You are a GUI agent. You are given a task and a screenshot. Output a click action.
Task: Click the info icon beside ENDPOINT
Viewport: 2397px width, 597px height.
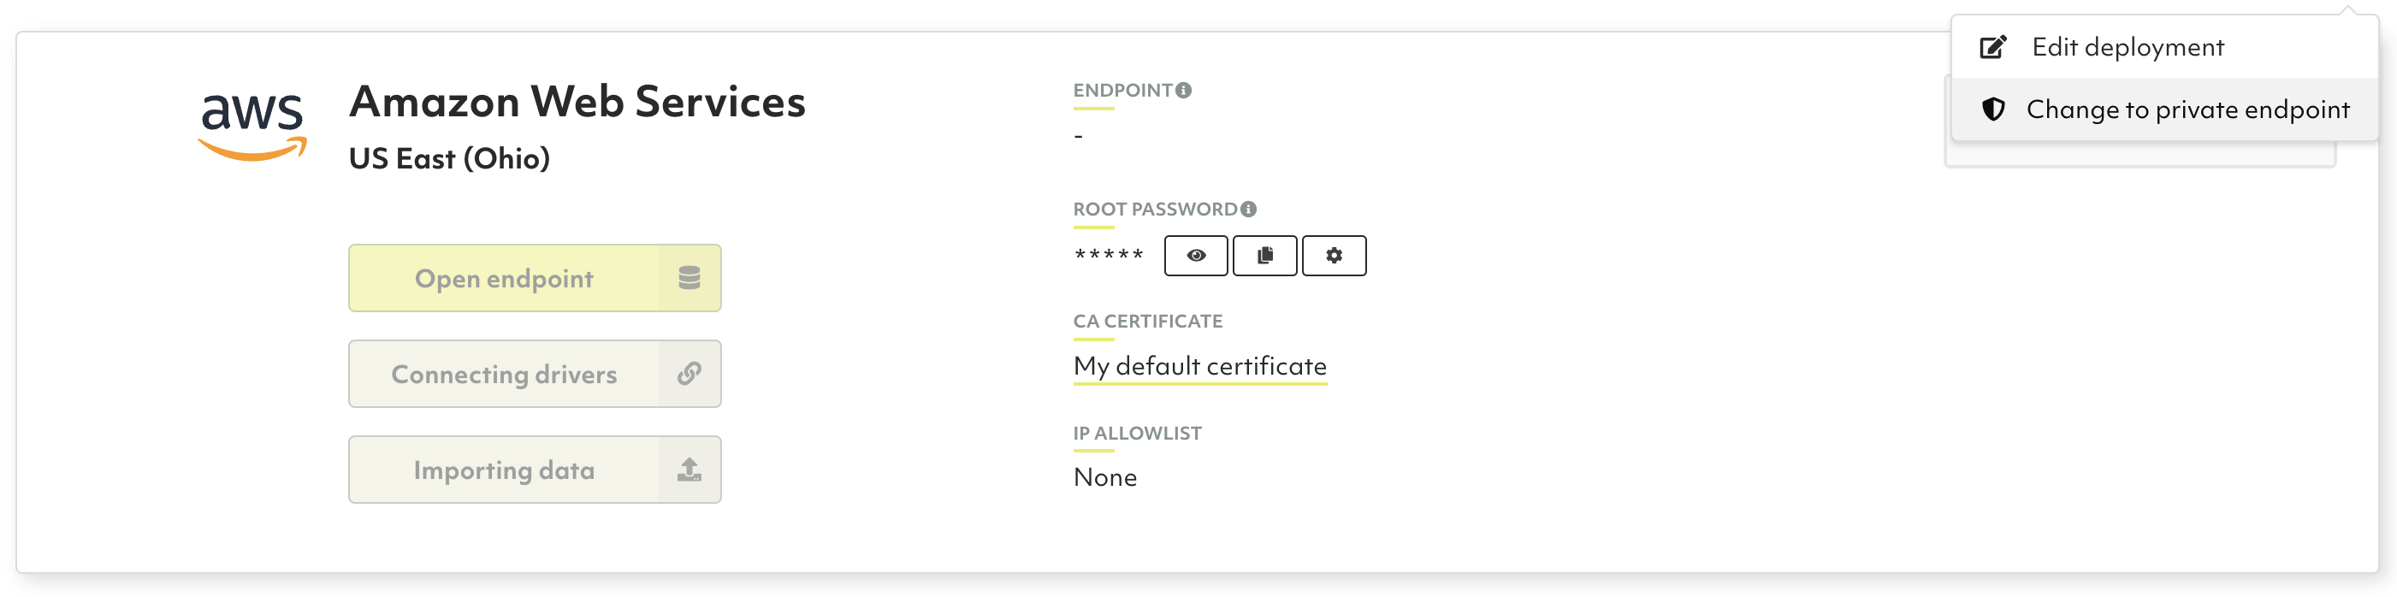click(x=1184, y=90)
